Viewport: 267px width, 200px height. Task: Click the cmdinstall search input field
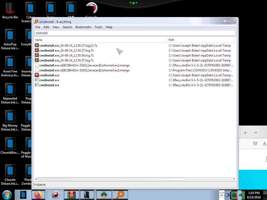135,33
